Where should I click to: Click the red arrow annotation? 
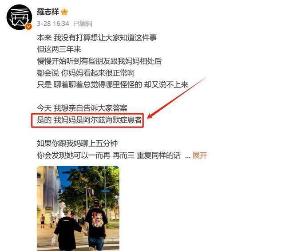click(x=176, y=98)
